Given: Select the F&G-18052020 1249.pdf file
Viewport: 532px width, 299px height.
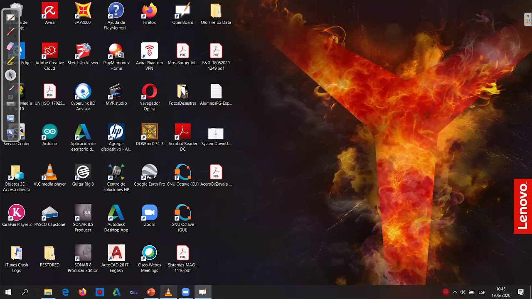Looking at the screenshot, I should [x=216, y=57].
